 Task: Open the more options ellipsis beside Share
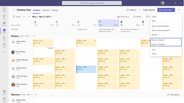[179, 10]
